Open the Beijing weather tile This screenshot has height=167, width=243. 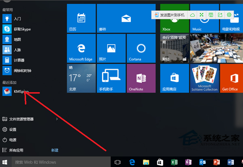click(x=81, y=78)
